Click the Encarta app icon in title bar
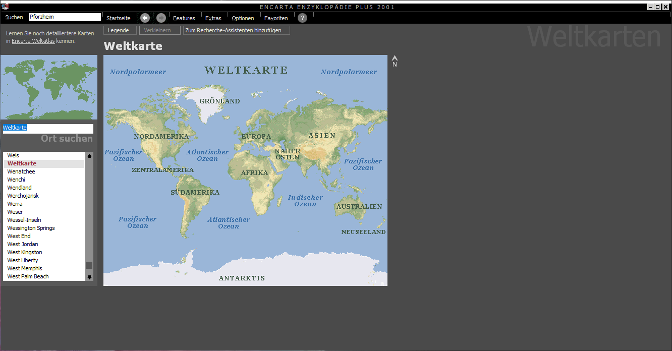The height and width of the screenshot is (351, 672). click(5, 7)
